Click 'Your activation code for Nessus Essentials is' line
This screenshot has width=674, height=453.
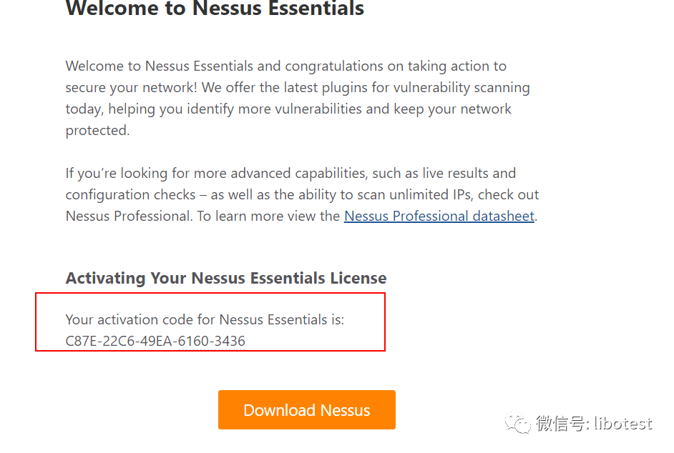pos(205,319)
